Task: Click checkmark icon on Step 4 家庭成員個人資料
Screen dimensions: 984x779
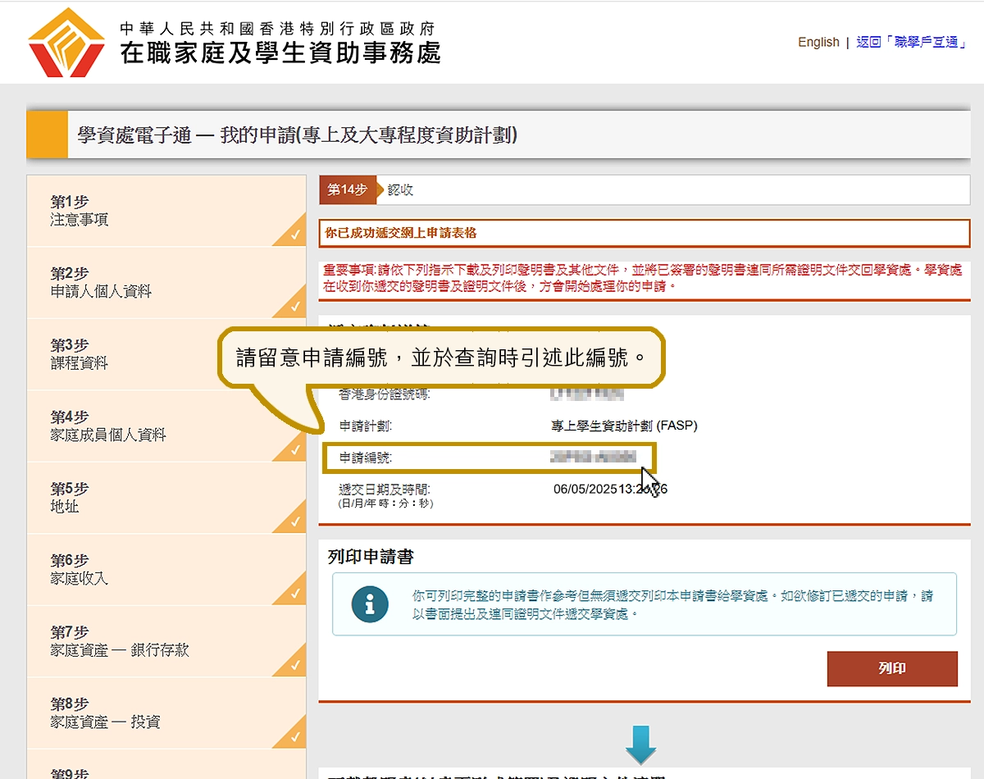Action: (295, 451)
